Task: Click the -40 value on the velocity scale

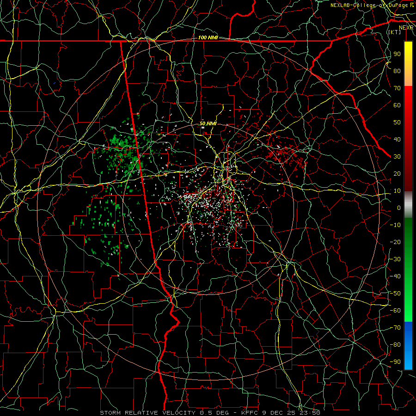Action: coord(395,276)
